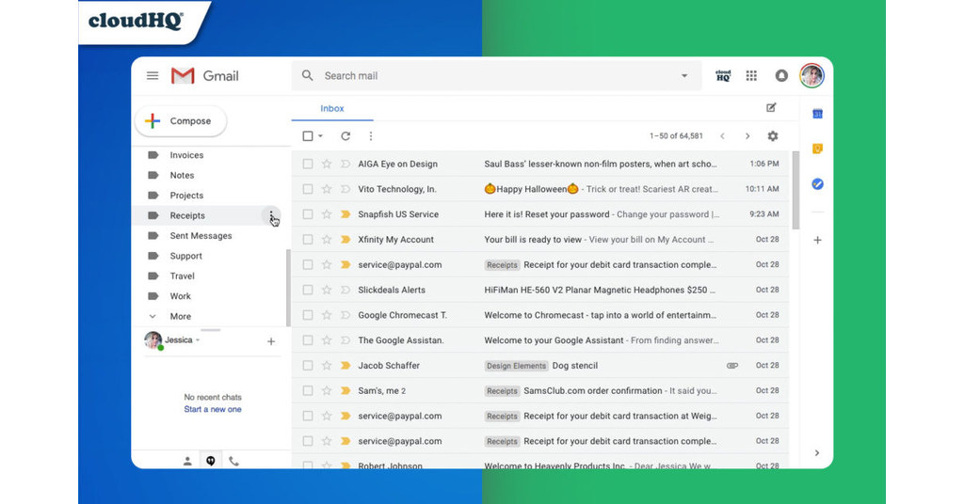Toggle importance marker on Slickdeals Alerts email
The height and width of the screenshot is (504, 964).
point(345,290)
